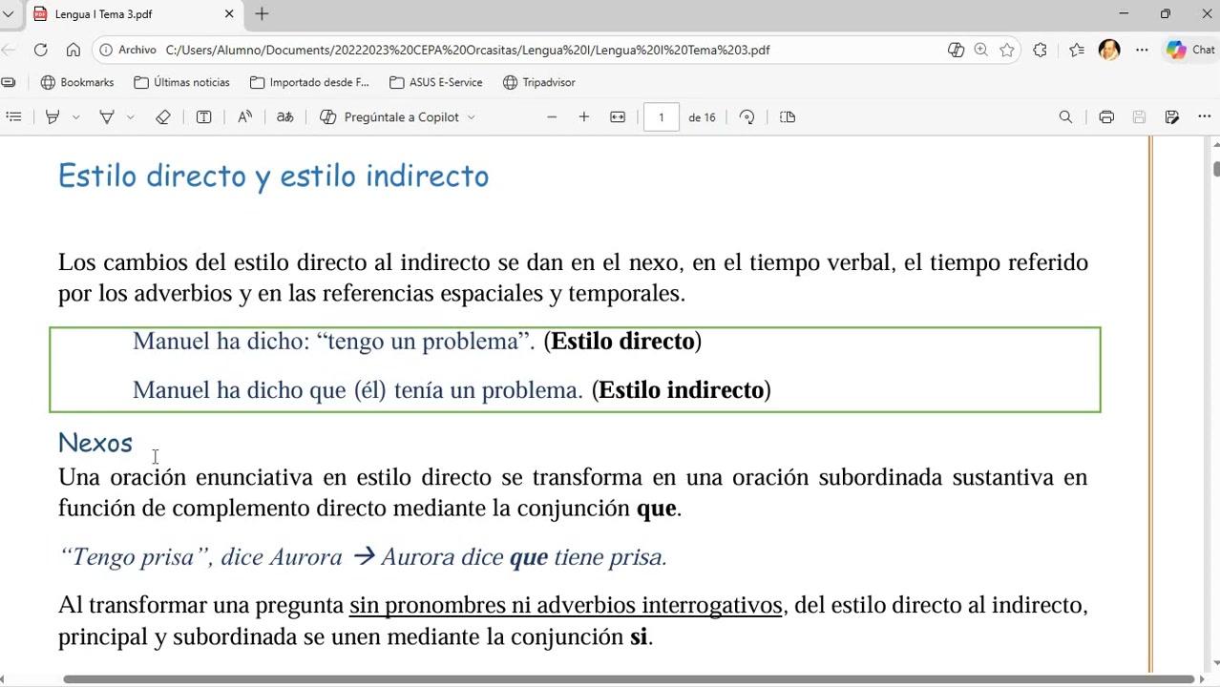Open the Últimas noticias folder
Image resolution: width=1220 pixels, height=687 pixels.
pos(181,82)
